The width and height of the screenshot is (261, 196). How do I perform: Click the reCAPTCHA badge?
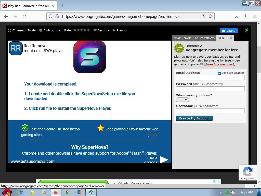pos(248,173)
